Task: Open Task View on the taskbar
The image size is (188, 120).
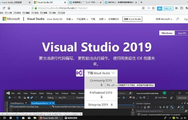Action: (x=5, y=118)
